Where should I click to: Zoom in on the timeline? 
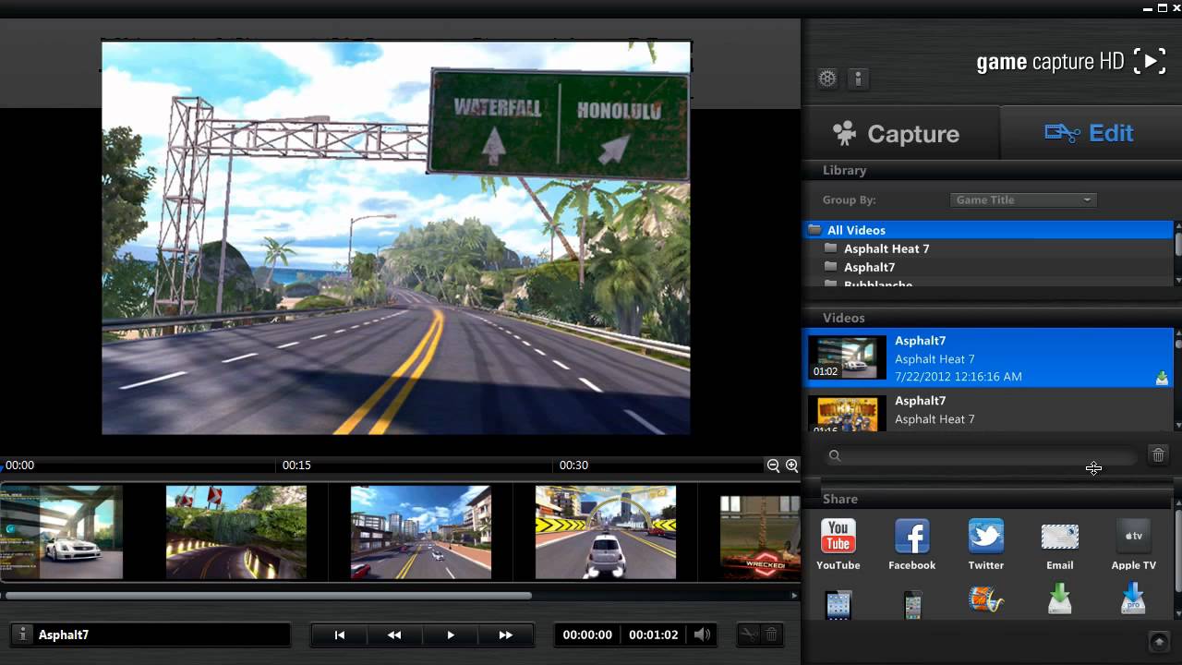[791, 465]
